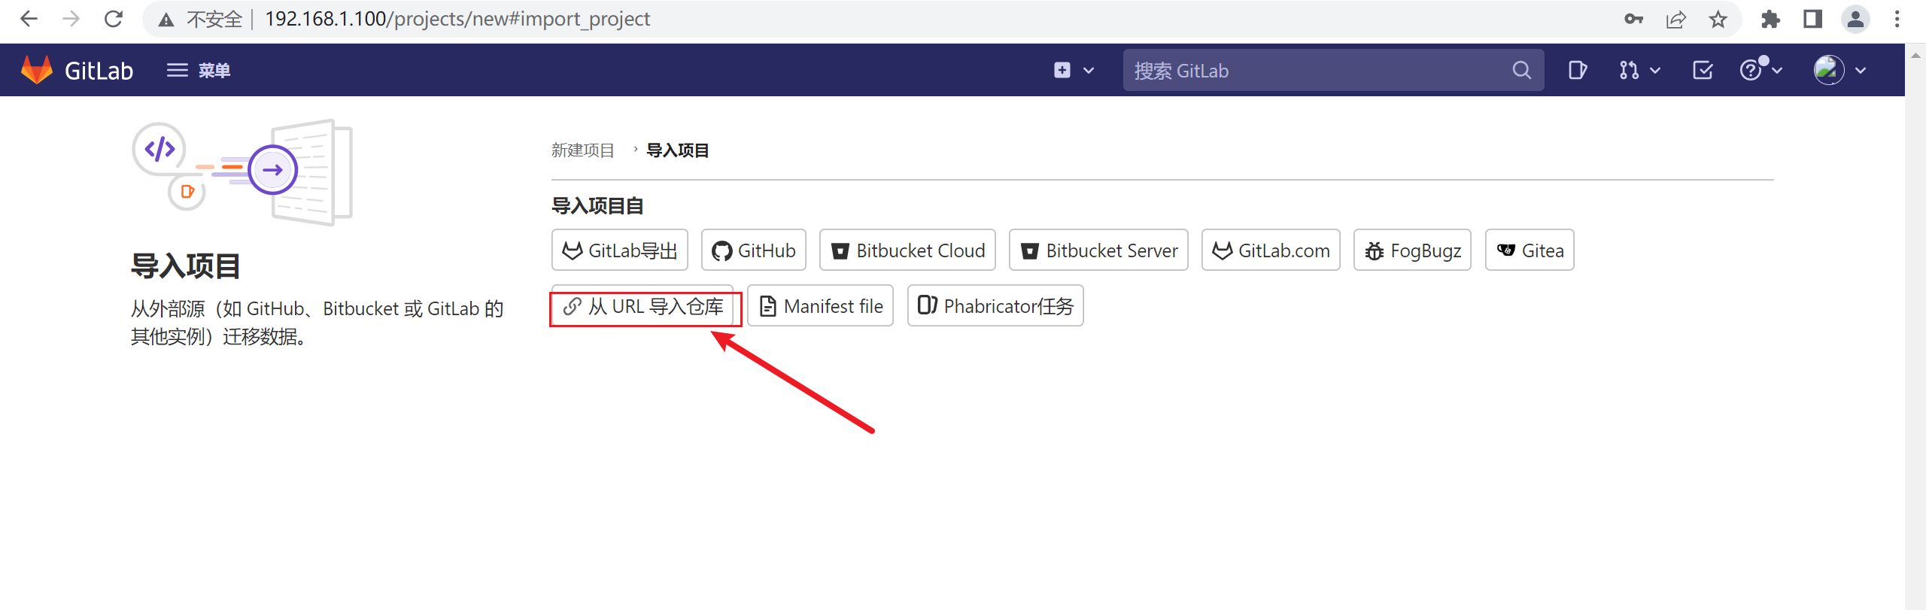
Task: Choose Manifest file import option
Action: [x=820, y=306]
